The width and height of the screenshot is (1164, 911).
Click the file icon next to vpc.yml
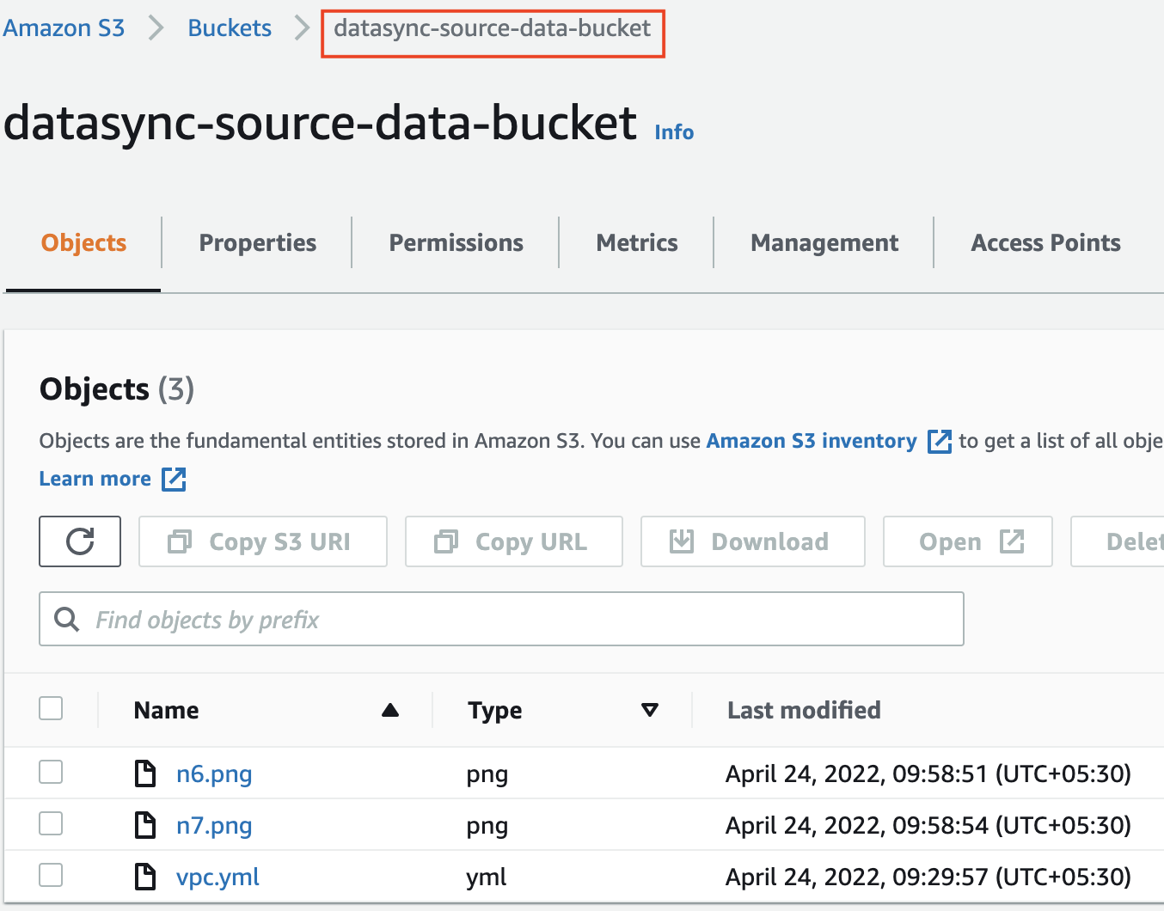tap(144, 877)
